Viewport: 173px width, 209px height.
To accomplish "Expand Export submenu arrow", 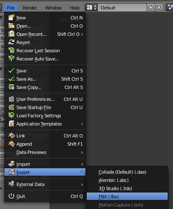I will click(x=82, y=172).
